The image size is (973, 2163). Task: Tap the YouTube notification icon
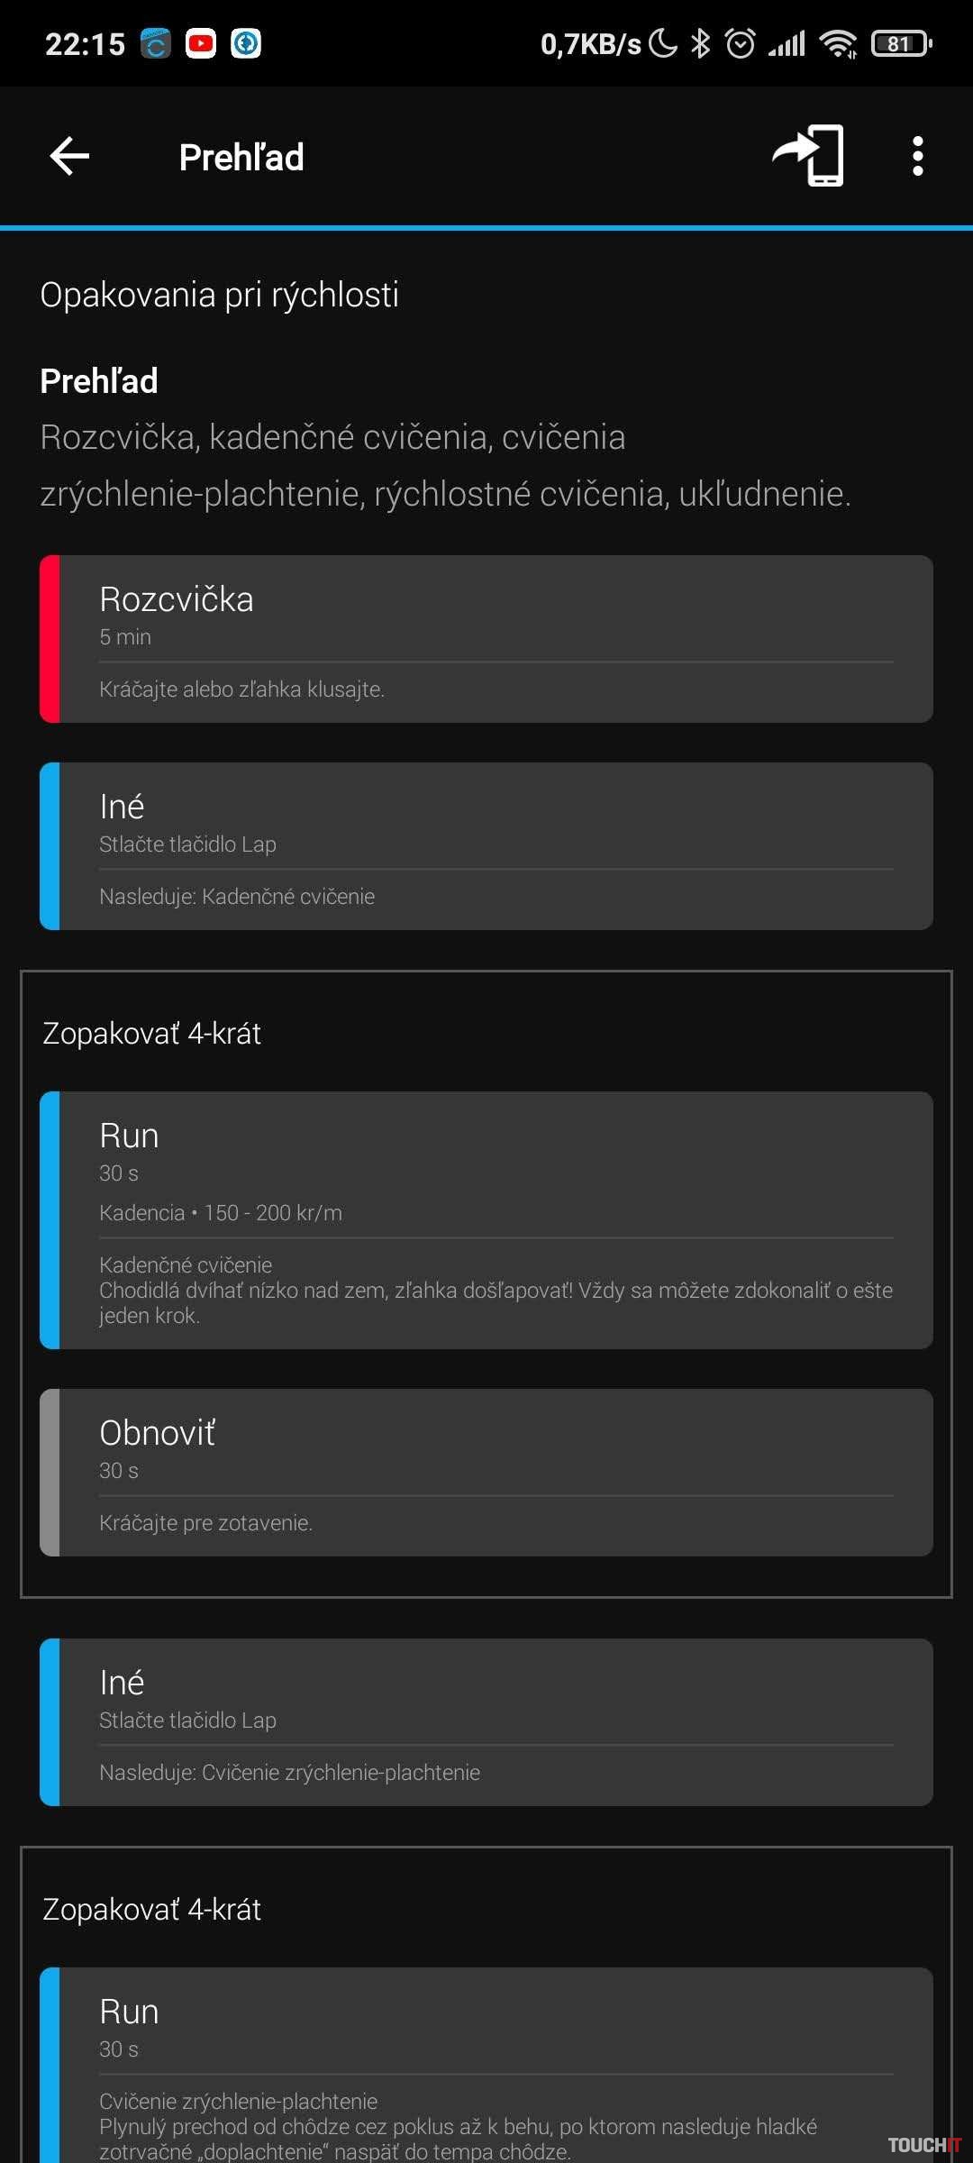coord(201,43)
